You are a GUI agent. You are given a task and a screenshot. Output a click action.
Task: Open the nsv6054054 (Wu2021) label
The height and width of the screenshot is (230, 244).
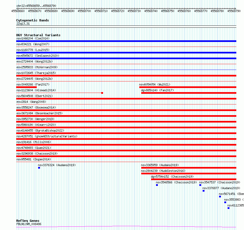pos(155,84)
